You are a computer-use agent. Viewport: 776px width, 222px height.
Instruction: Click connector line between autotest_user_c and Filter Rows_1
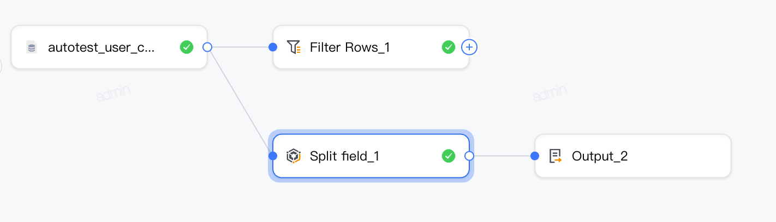click(x=240, y=47)
